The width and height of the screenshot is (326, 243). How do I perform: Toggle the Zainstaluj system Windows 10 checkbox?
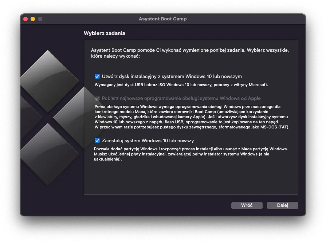coord(97,140)
